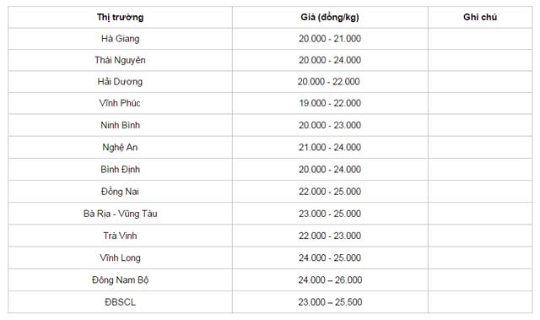Click the 'Thị trường' column header
This screenshot has height=320, width=540.
pos(120,17)
